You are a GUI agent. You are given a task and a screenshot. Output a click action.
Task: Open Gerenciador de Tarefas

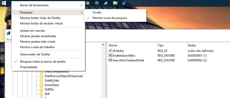tap(48, 54)
